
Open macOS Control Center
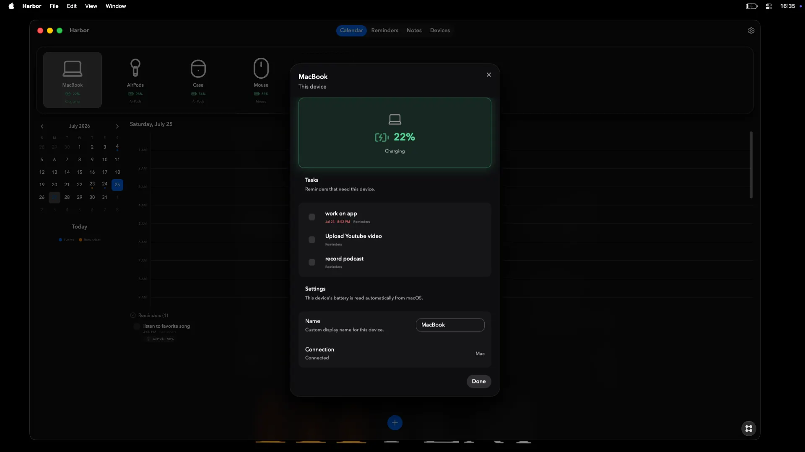pyautogui.click(x=769, y=6)
